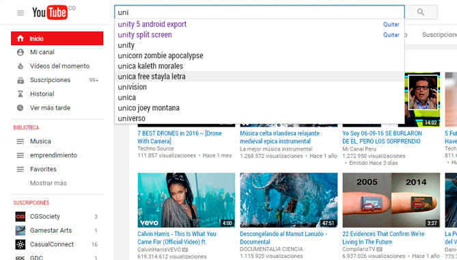
Task: Open '22 Evidences That Confirm' title
Action: 383,238
